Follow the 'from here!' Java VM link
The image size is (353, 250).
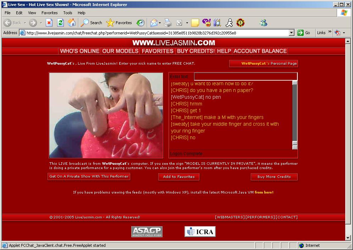[x=264, y=192]
